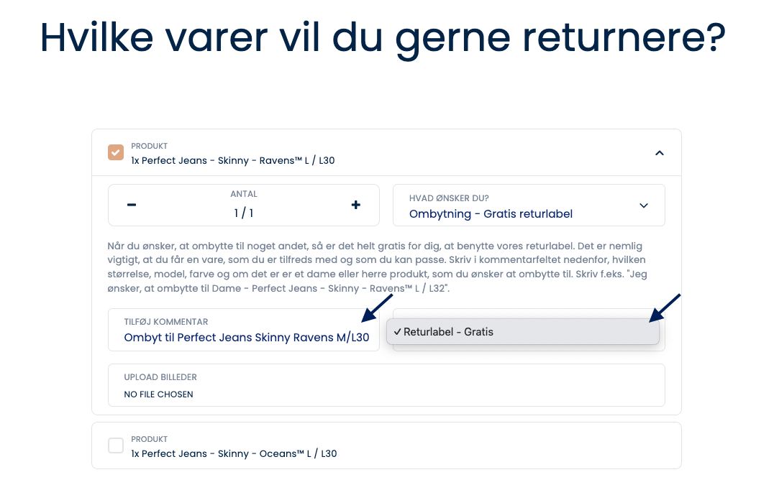Click the 'Ombytning - Gratis returlabel' selected value
The height and width of the screenshot is (485, 774).
coord(491,213)
